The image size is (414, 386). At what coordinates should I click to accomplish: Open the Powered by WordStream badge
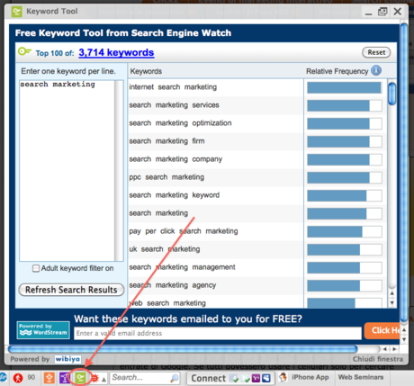click(x=43, y=330)
